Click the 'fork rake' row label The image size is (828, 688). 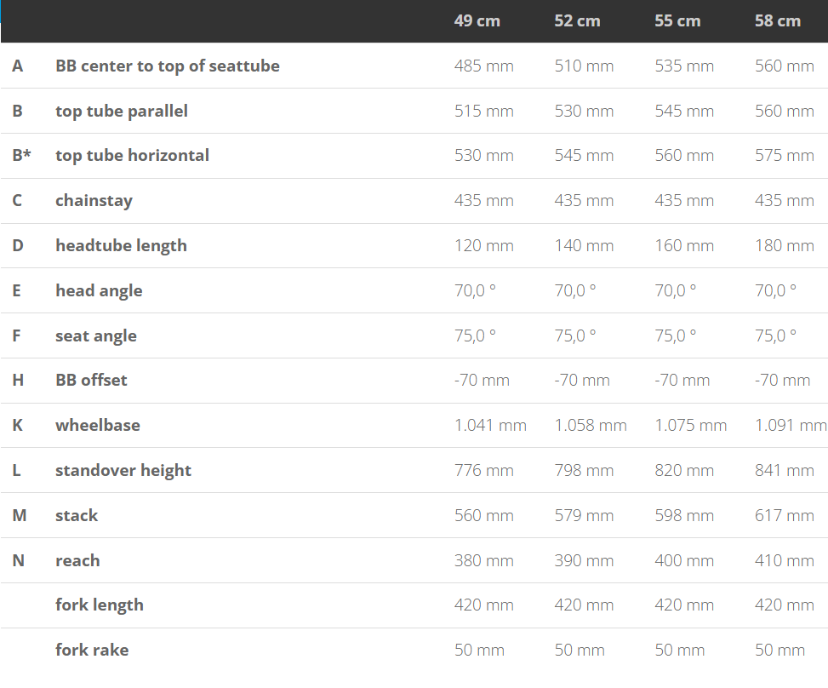point(92,650)
